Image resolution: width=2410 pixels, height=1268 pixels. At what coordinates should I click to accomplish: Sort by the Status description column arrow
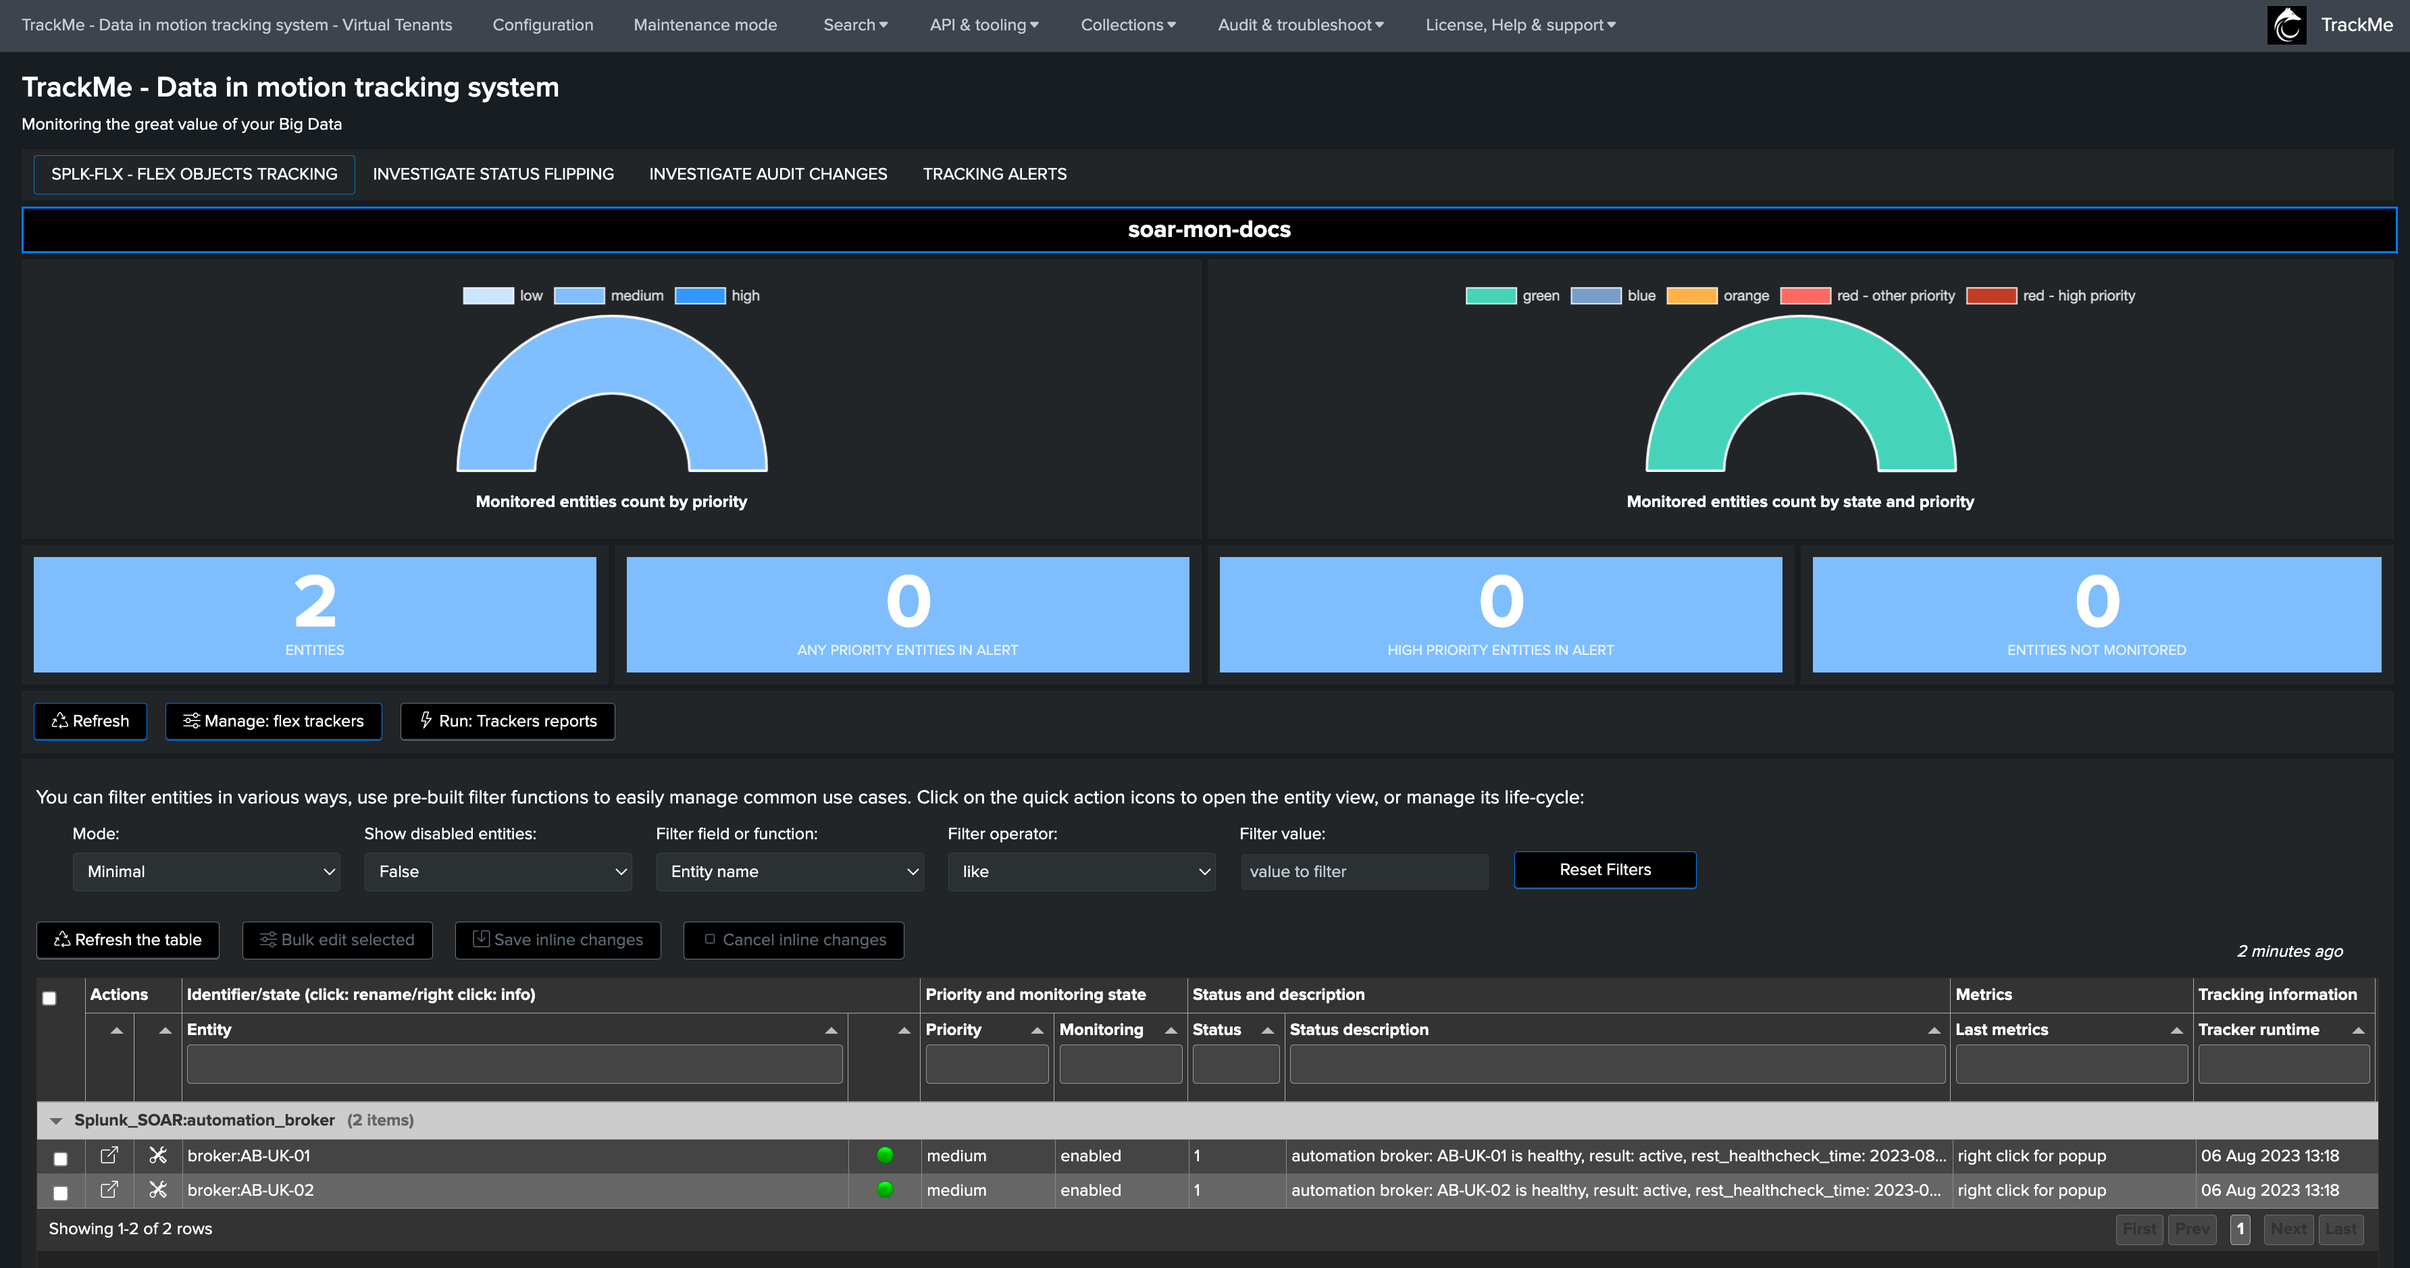tap(1934, 1030)
